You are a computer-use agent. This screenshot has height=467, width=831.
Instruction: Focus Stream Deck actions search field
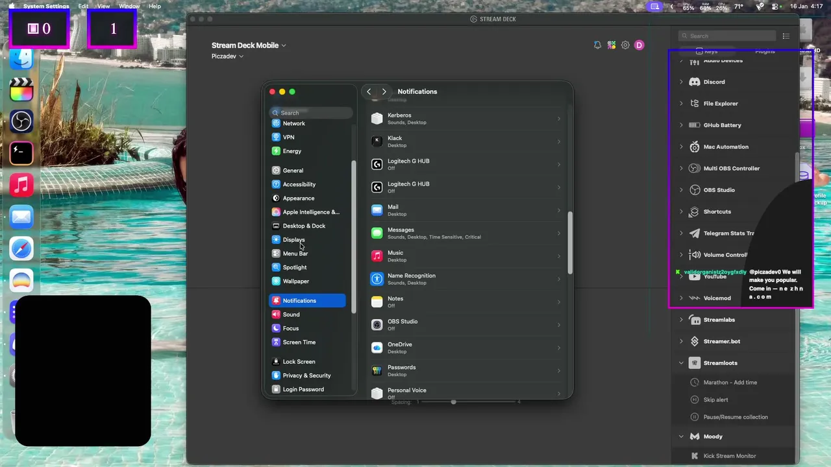[727, 36]
